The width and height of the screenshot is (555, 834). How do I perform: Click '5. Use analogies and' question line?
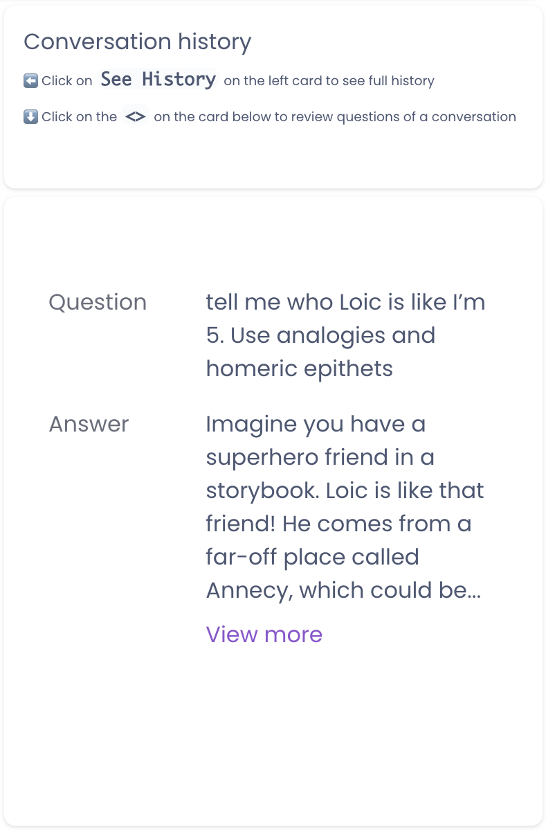(x=320, y=336)
